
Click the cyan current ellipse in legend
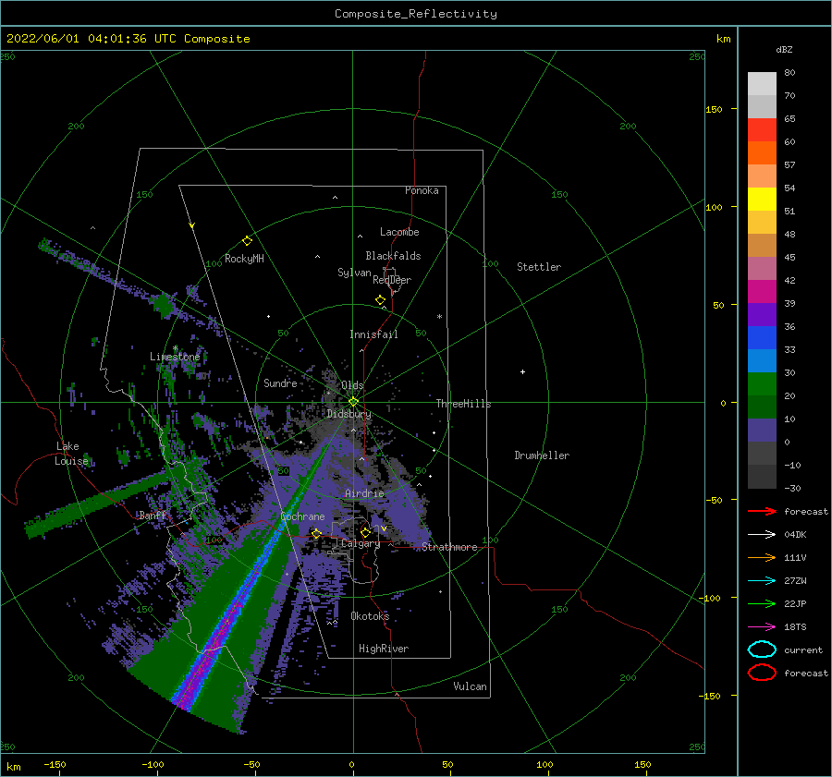762,650
